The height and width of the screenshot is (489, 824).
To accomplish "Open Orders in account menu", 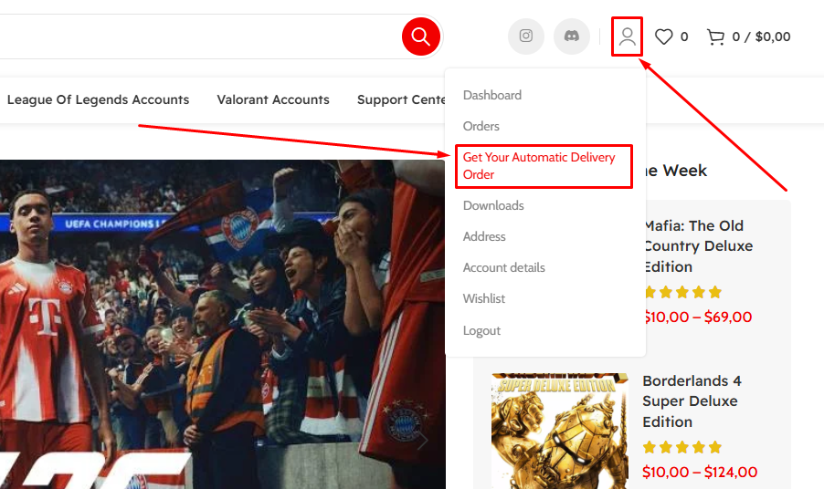I will click(481, 126).
